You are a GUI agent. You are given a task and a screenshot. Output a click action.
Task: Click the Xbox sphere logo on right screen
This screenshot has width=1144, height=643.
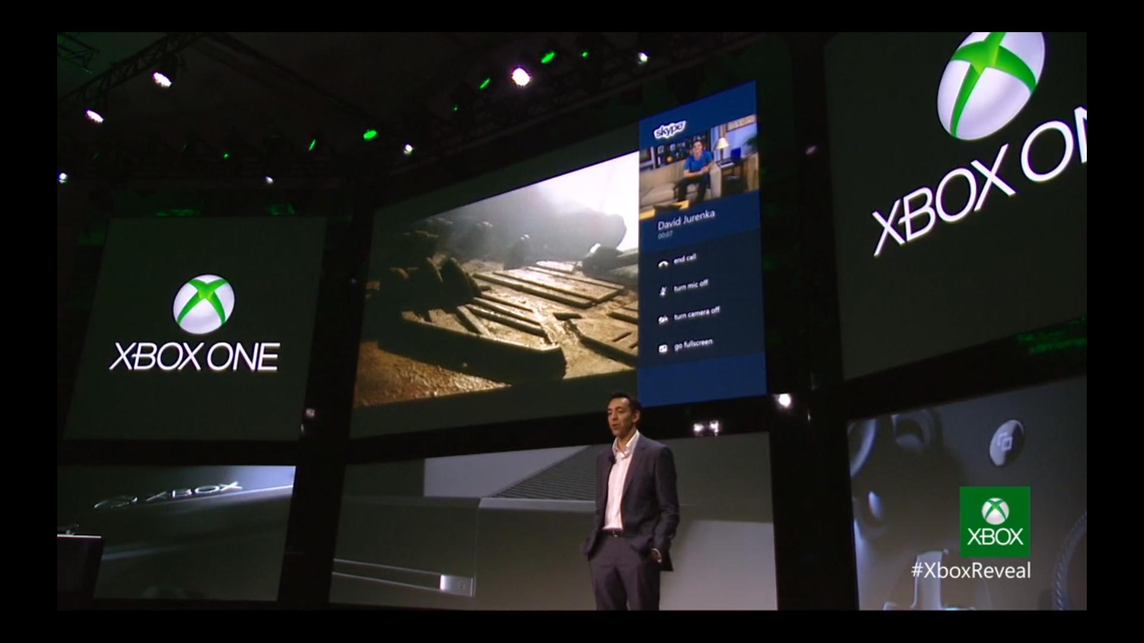point(990,85)
